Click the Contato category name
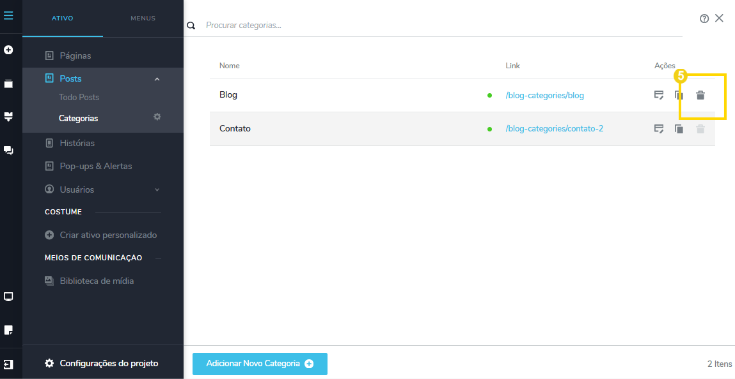 (x=235, y=128)
